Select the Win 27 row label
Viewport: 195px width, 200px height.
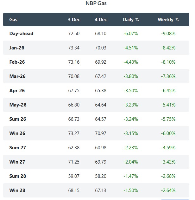(17, 162)
